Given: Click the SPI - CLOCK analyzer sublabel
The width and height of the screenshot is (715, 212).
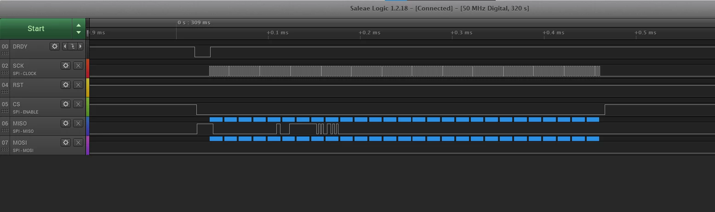Looking at the screenshot, I should click(24, 74).
